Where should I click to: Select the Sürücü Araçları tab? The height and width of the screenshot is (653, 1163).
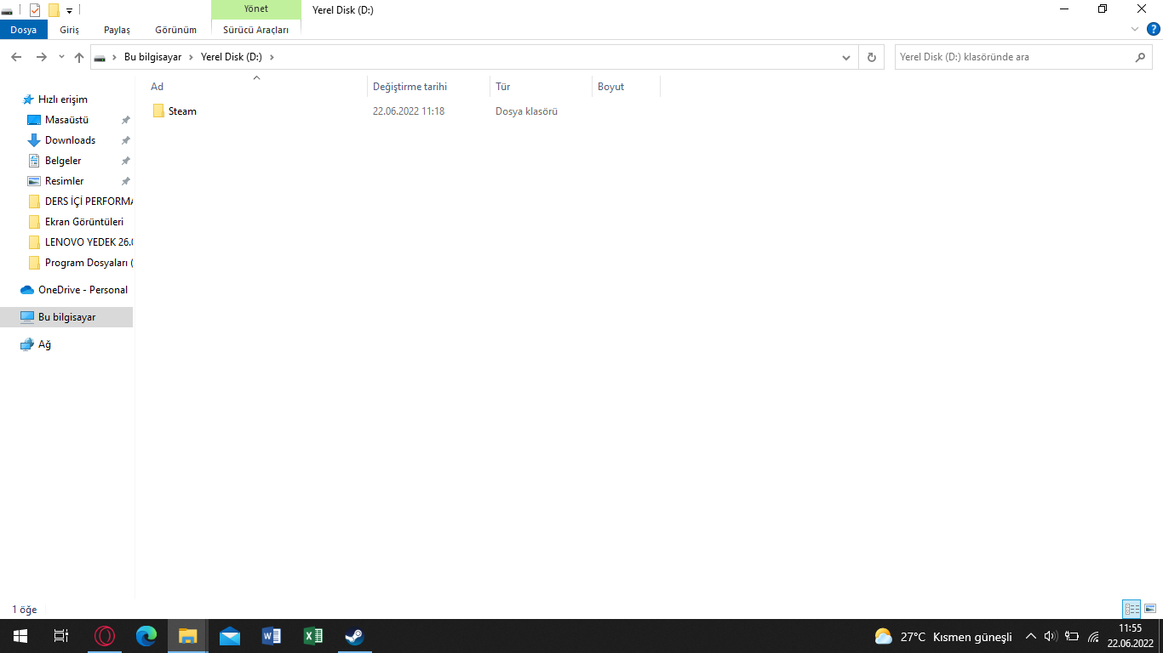click(x=255, y=30)
